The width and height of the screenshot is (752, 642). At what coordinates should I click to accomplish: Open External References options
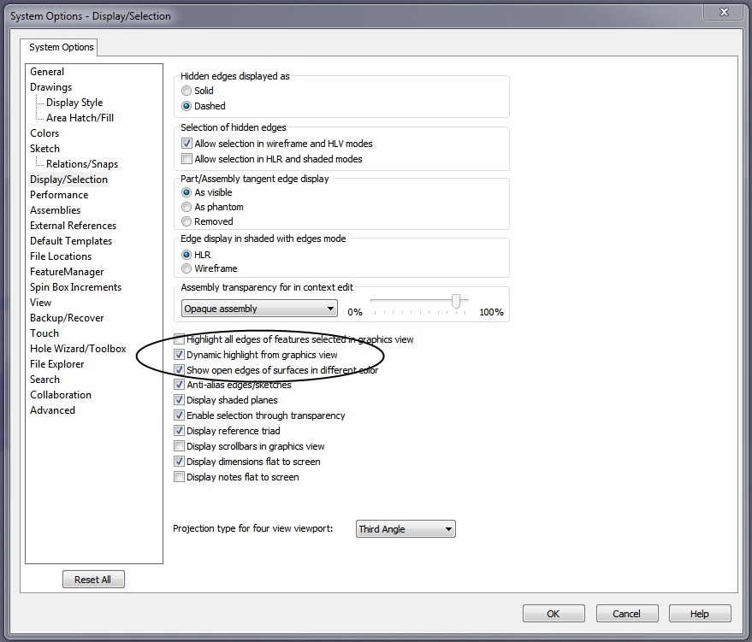coord(73,225)
